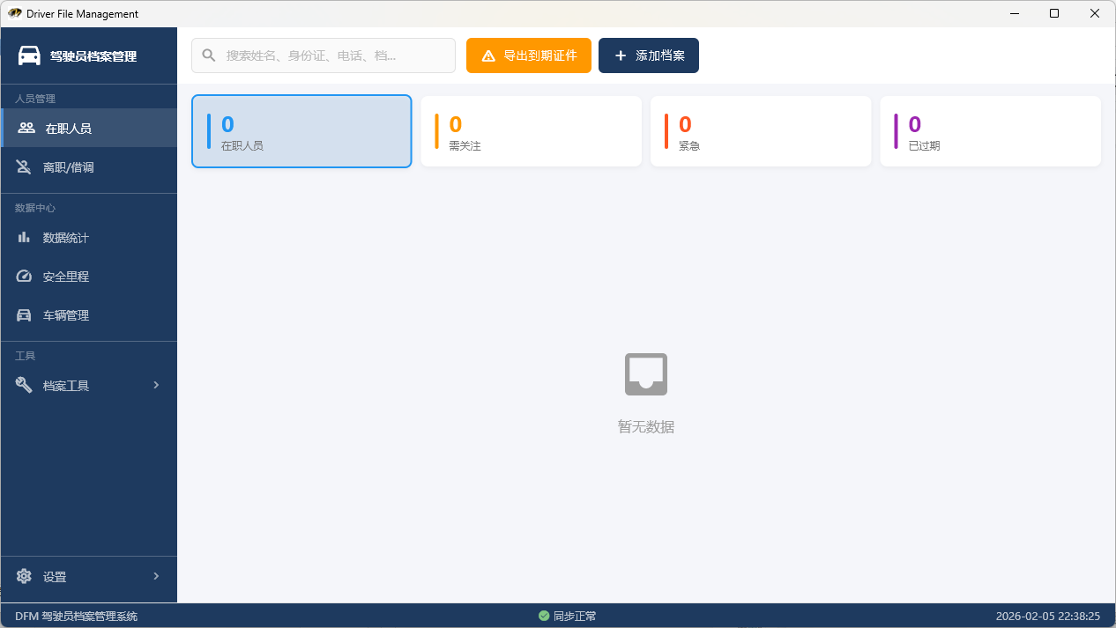Click the 离职/借调 person-off icon
This screenshot has width=1116, height=628.
25,166
